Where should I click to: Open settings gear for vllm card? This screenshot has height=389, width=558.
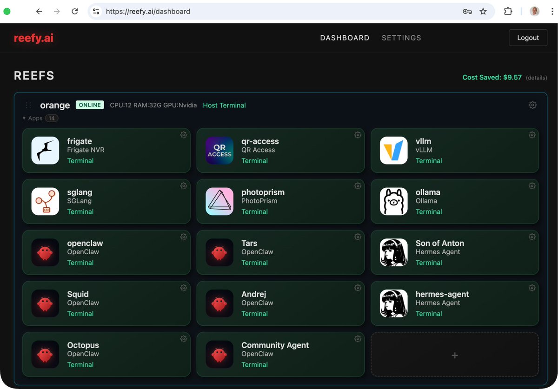pyautogui.click(x=532, y=135)
